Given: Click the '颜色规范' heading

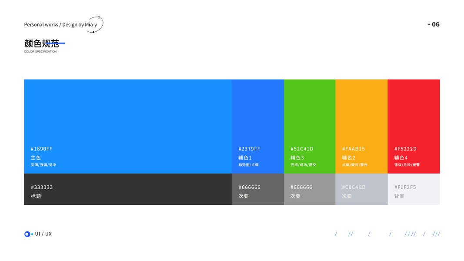Looking at the screenshot, I should click(x=42, y=43).
